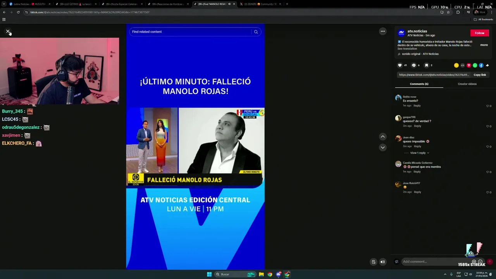Viewport: 496px width, 279px height.
Task: Like gaspar198's 'queeee? de verdad ?' comment
Action: click(487, 126)
